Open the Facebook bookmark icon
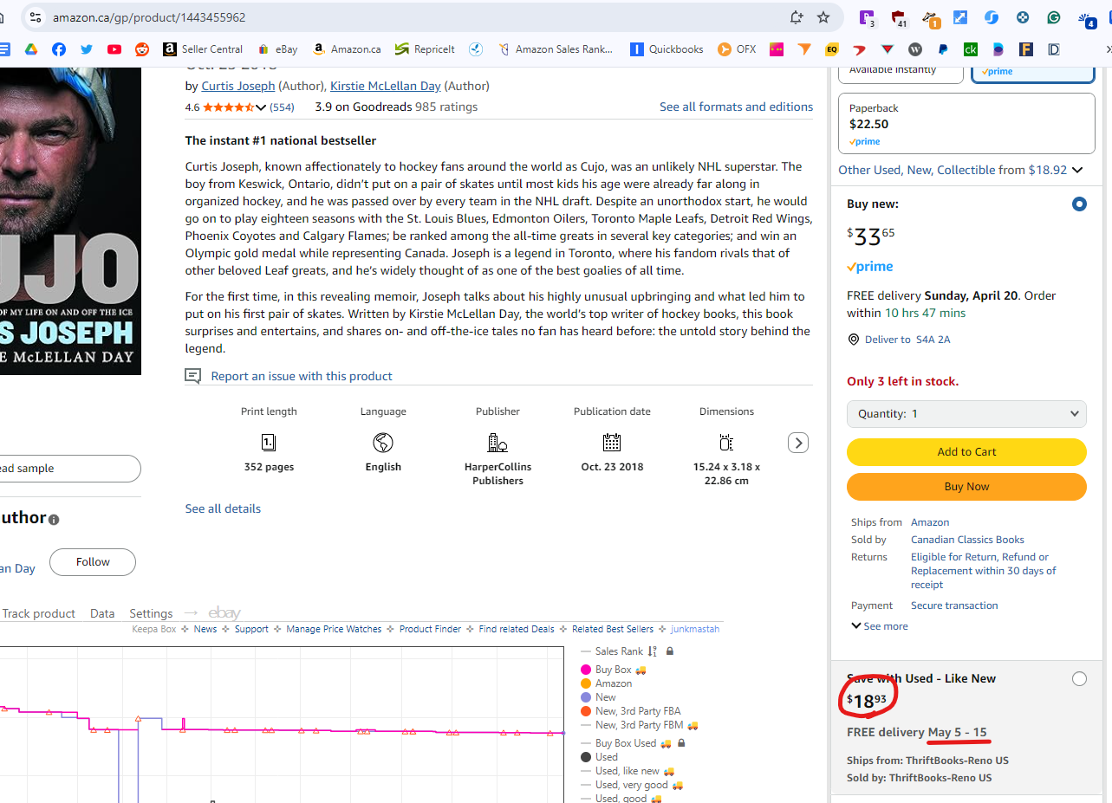 [58, 49]
